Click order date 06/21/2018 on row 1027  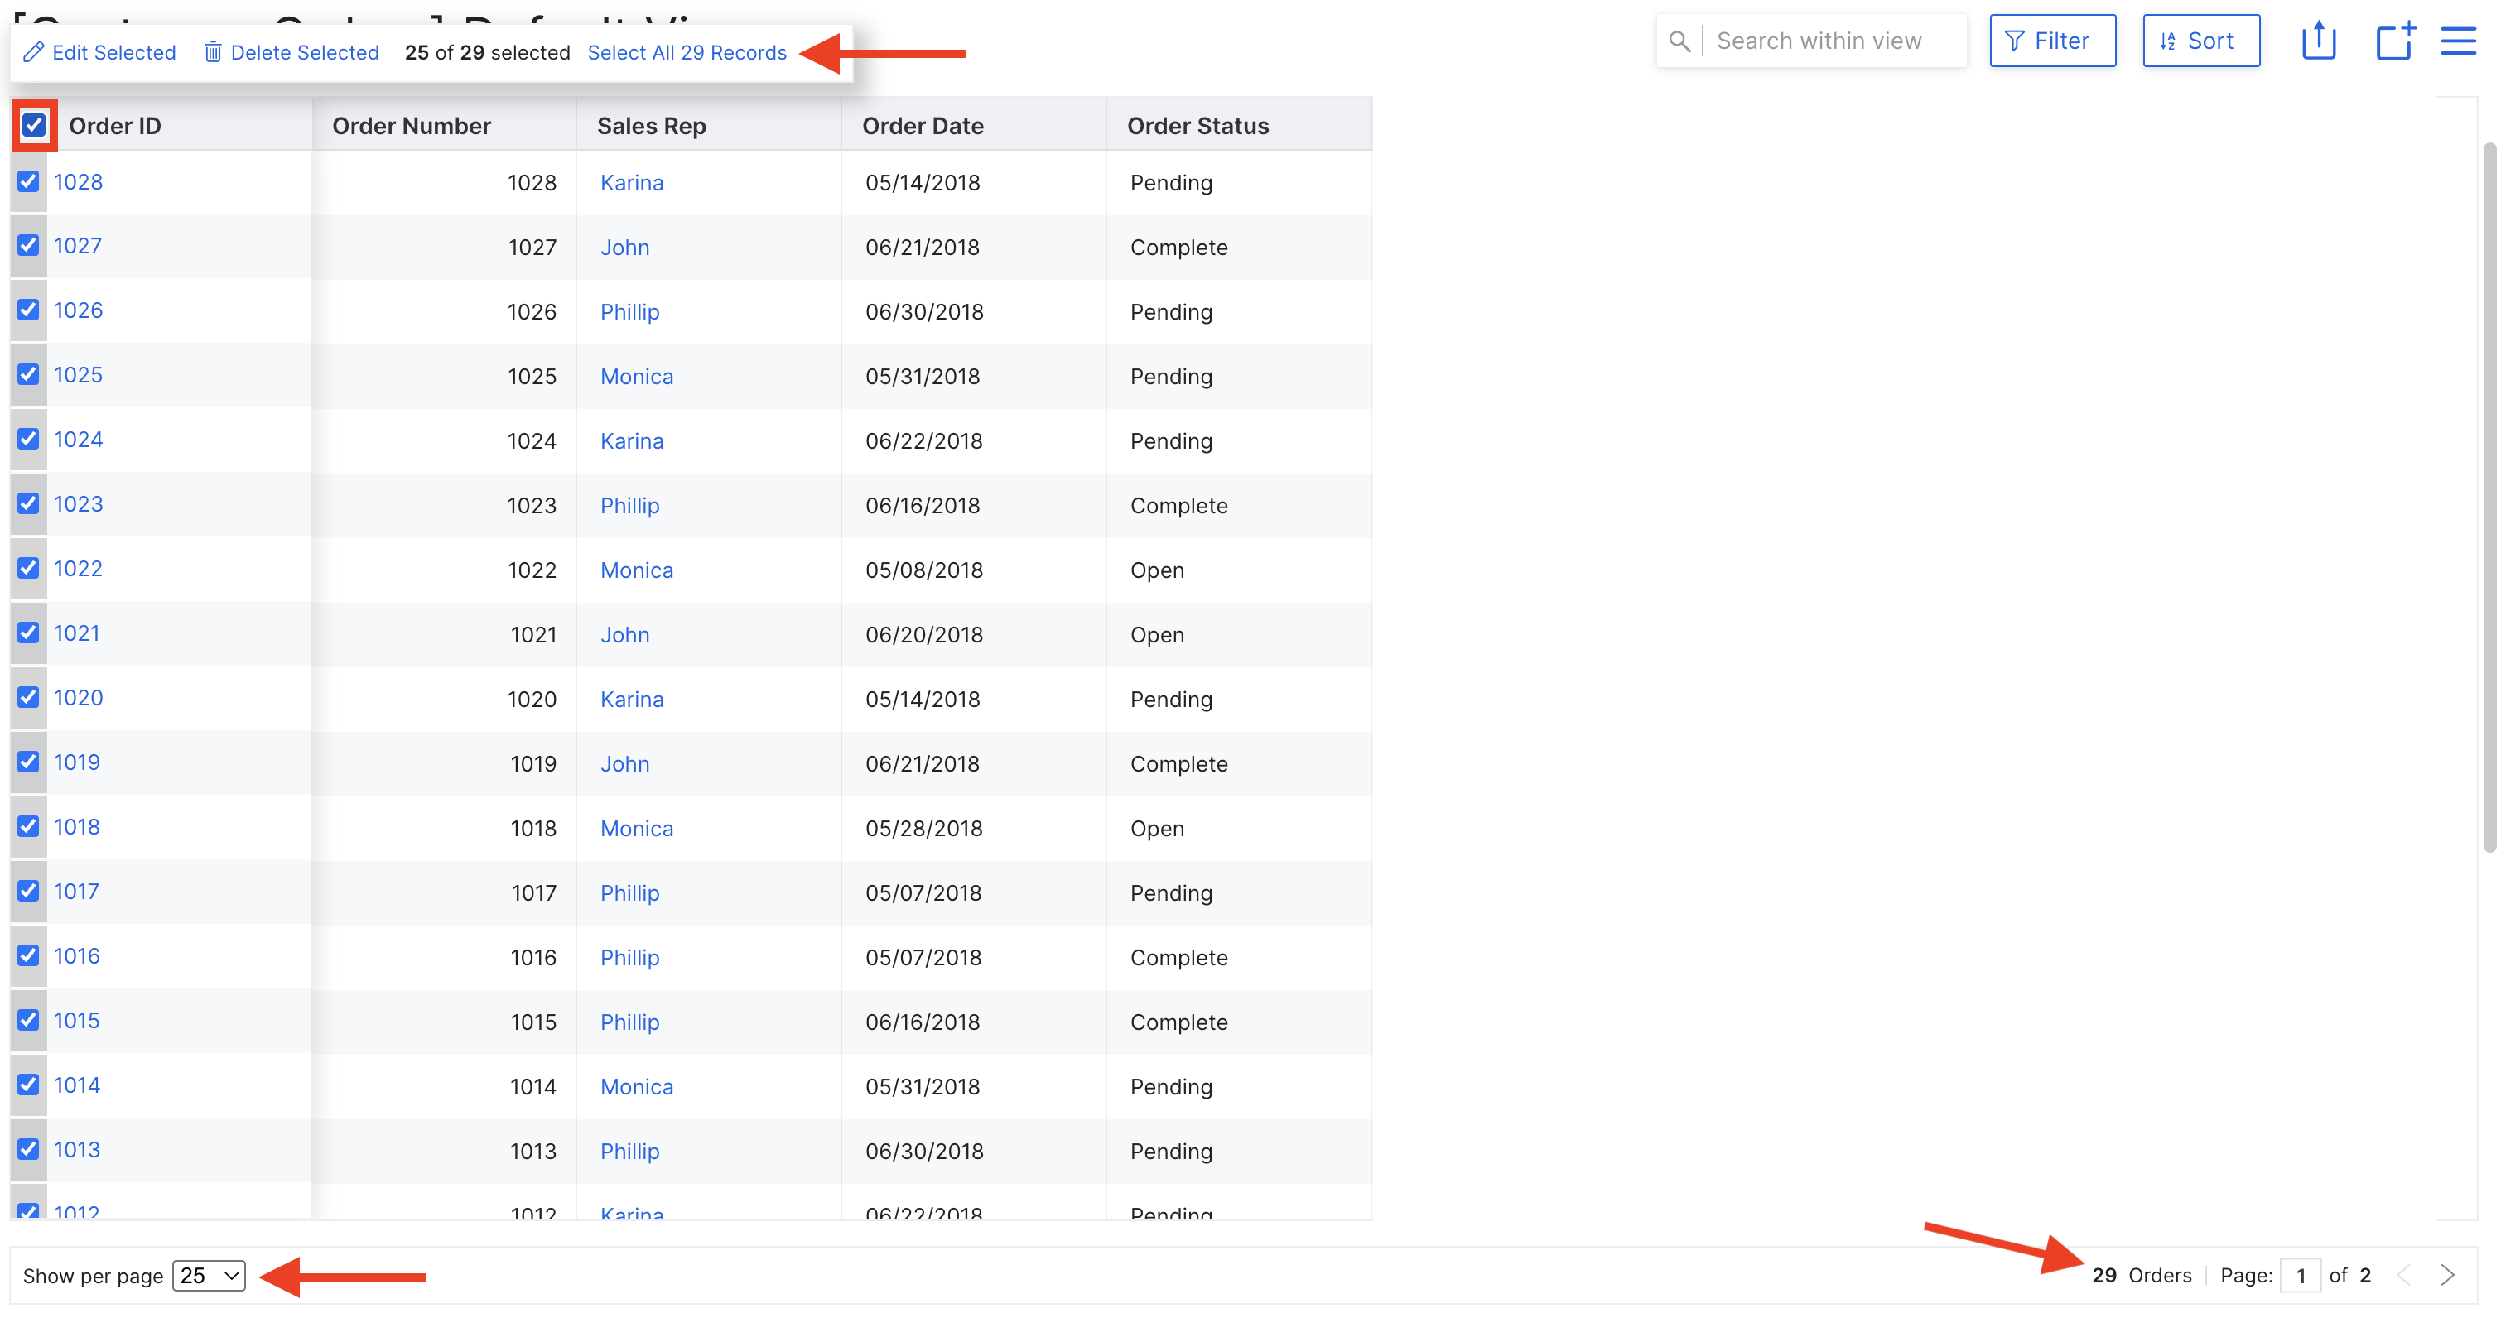[x=923, y=248]
